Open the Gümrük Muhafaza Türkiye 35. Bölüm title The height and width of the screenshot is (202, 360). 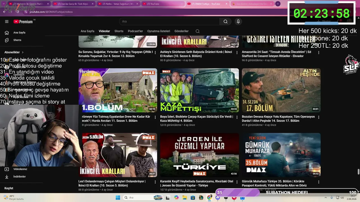[x=274, y=183]
